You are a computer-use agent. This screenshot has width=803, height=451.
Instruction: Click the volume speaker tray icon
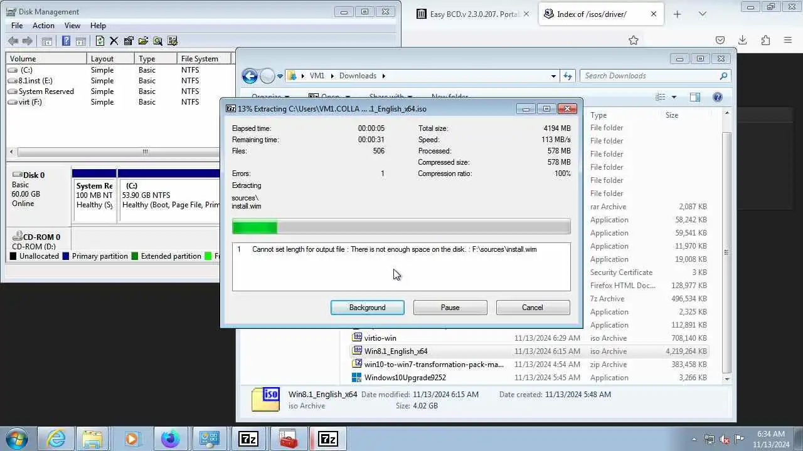tap(725, 440)
